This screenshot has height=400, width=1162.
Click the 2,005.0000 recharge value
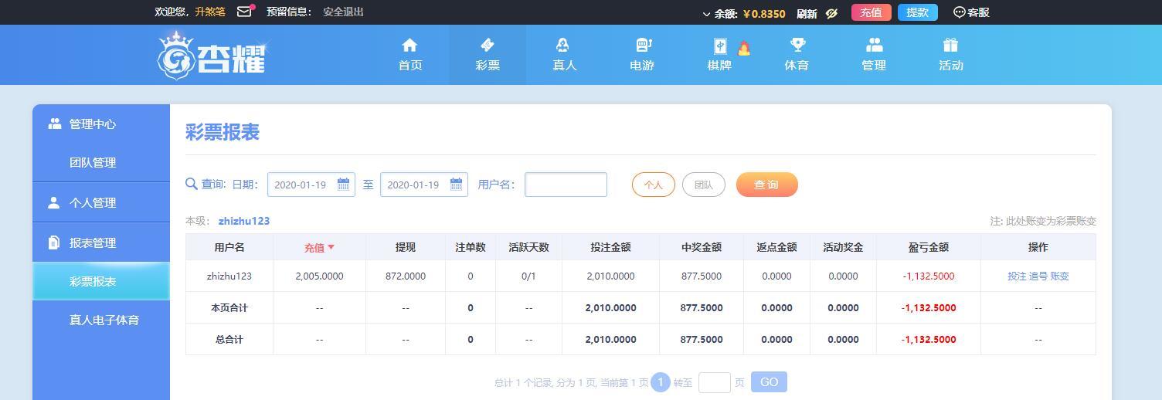[x=319, y=276]
